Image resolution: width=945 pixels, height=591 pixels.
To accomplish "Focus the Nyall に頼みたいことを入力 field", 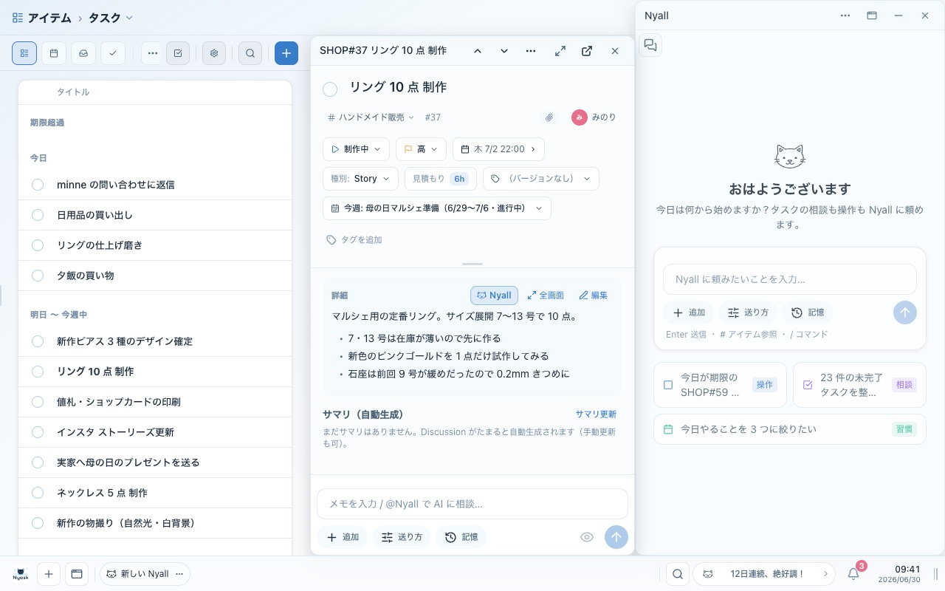I will point(790,279).
